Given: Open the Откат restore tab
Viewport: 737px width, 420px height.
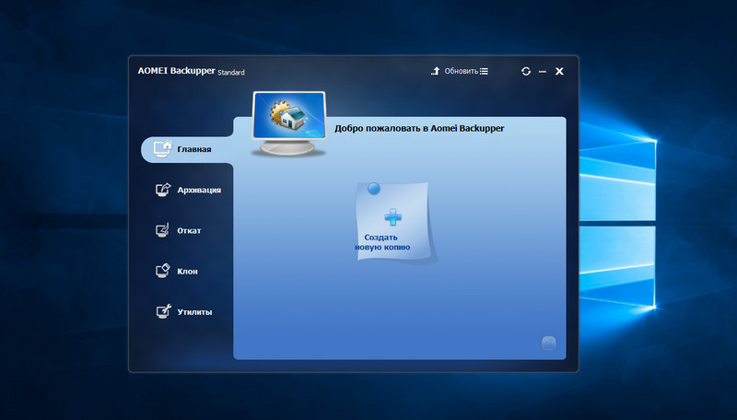Looking at the screenshot, I should [179, 230].
